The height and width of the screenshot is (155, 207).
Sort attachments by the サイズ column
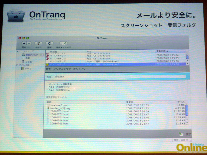(x=181, y=102)
